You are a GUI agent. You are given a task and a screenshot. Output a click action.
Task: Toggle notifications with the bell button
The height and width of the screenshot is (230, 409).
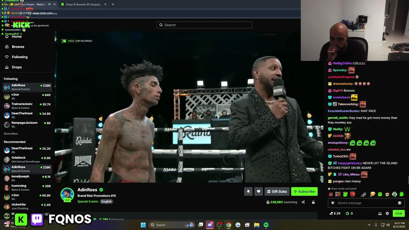click(x=248, y=191)
